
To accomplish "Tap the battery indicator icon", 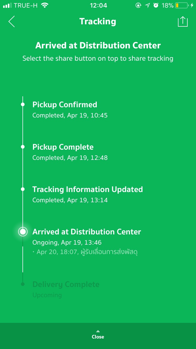I will [x=182, y=5].
